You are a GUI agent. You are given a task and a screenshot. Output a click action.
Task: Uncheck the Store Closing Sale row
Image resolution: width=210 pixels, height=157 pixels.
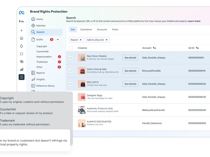pyautogui.click(x=71, y=71)
